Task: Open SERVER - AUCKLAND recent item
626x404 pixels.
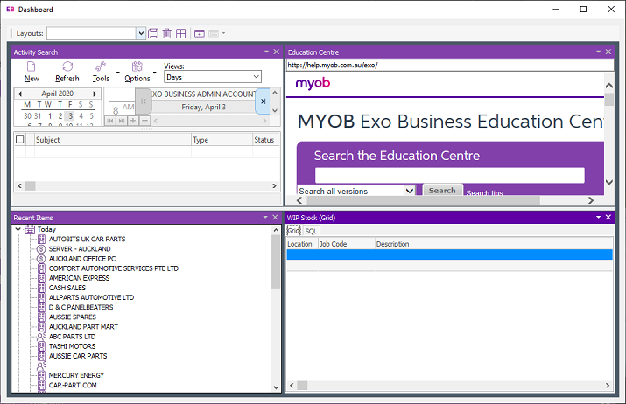Action: tap(80, 249)
